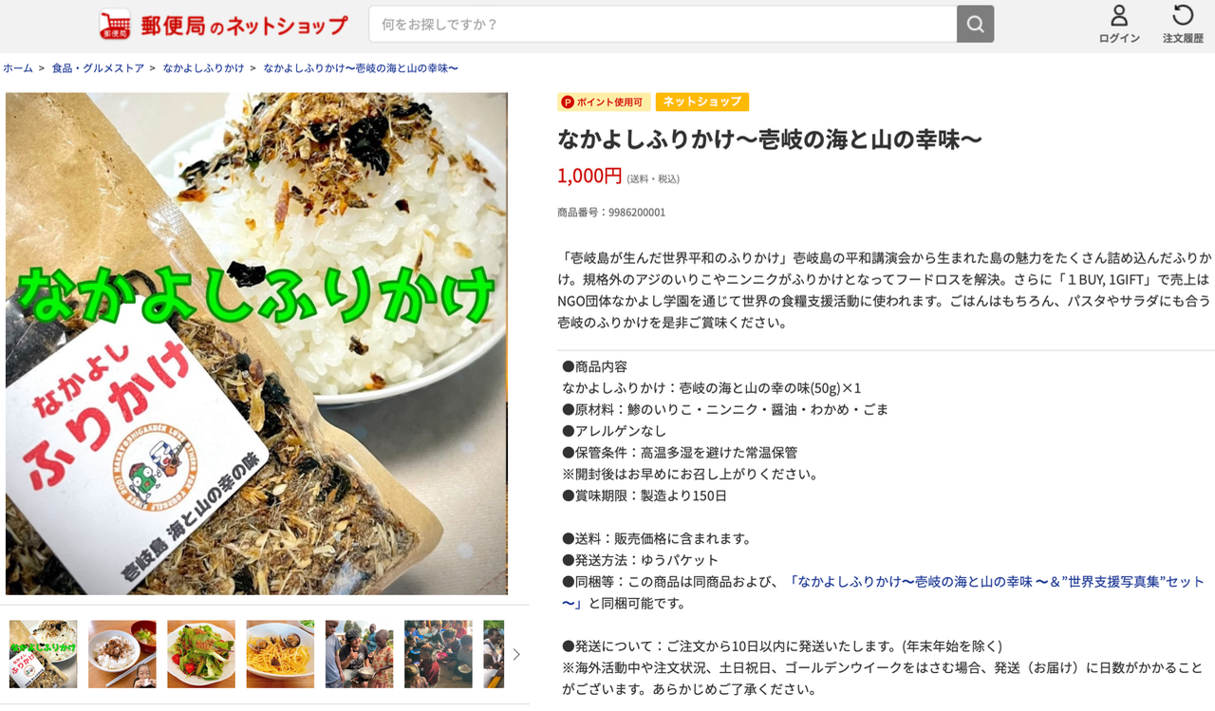1215x711 pixels.
Task: Click the main furikake product image
Action: [256, 344]
